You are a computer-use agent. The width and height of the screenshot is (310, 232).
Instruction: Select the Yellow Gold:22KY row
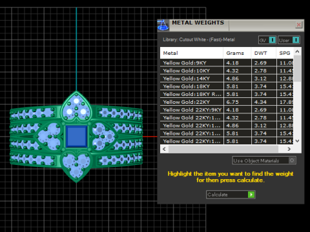227,102
